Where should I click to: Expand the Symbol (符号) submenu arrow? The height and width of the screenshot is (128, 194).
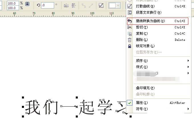(x=188, y=109)
